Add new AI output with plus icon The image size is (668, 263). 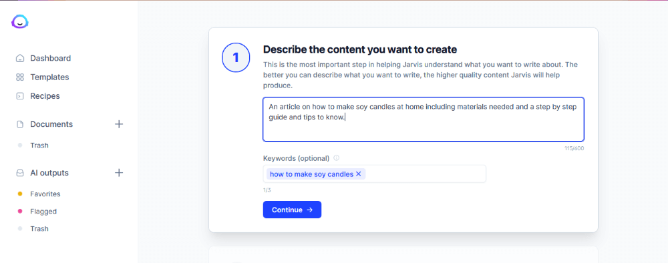[x=120, y=173]
